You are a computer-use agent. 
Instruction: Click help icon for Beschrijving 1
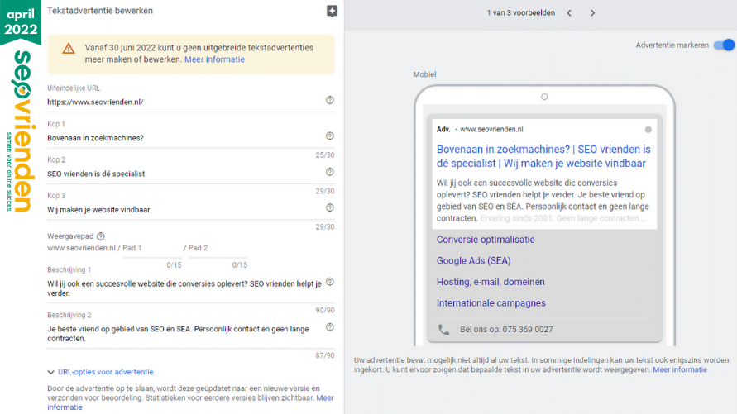click(x=330, y=282)
